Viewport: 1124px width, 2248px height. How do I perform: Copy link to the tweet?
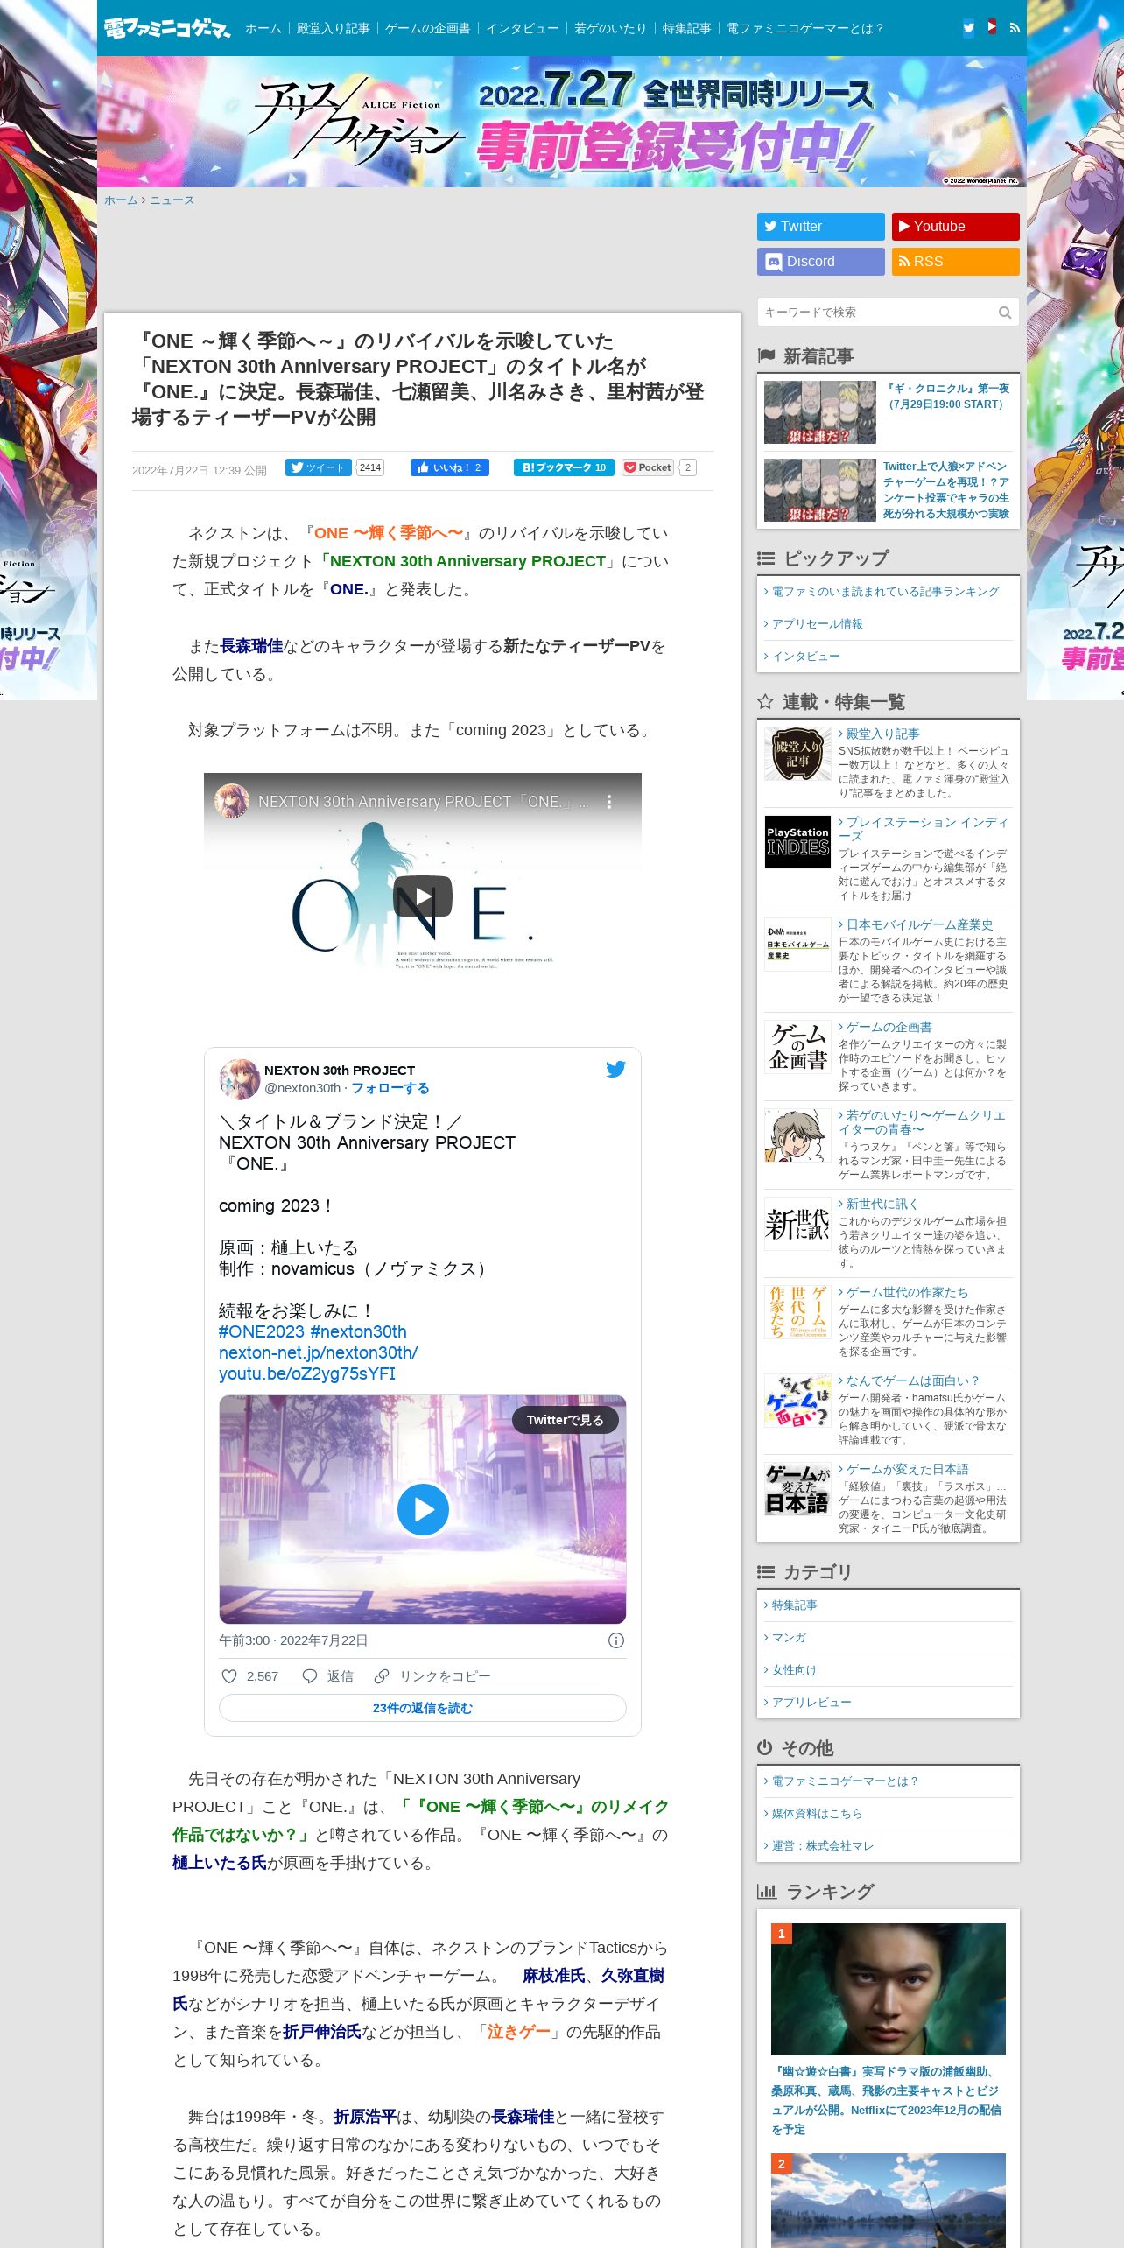tap(432, 1676)
